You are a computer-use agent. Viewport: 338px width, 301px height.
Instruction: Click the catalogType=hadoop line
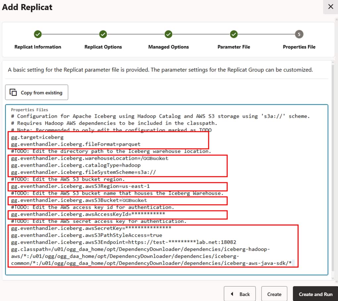(x=76, y=165)
